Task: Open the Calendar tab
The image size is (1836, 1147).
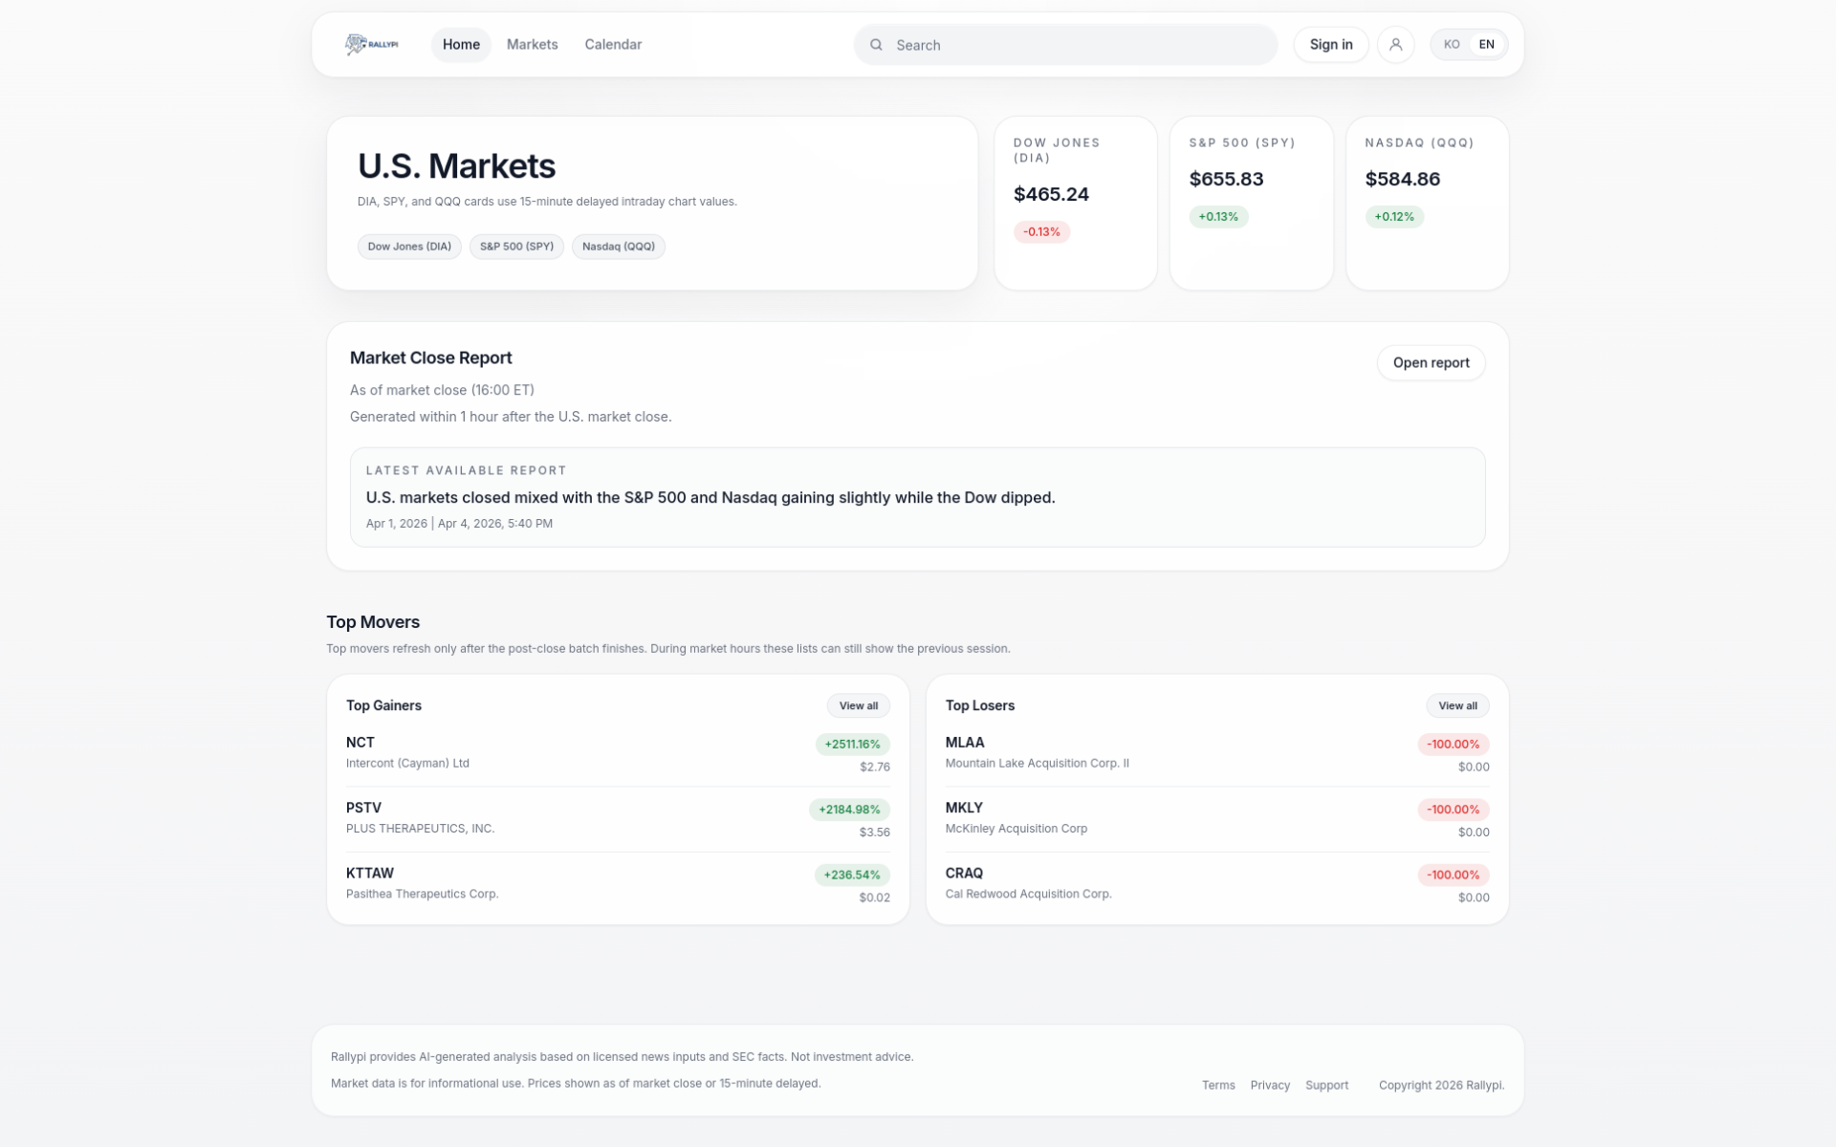Action: pyautogui.click(x=613, y=44)
